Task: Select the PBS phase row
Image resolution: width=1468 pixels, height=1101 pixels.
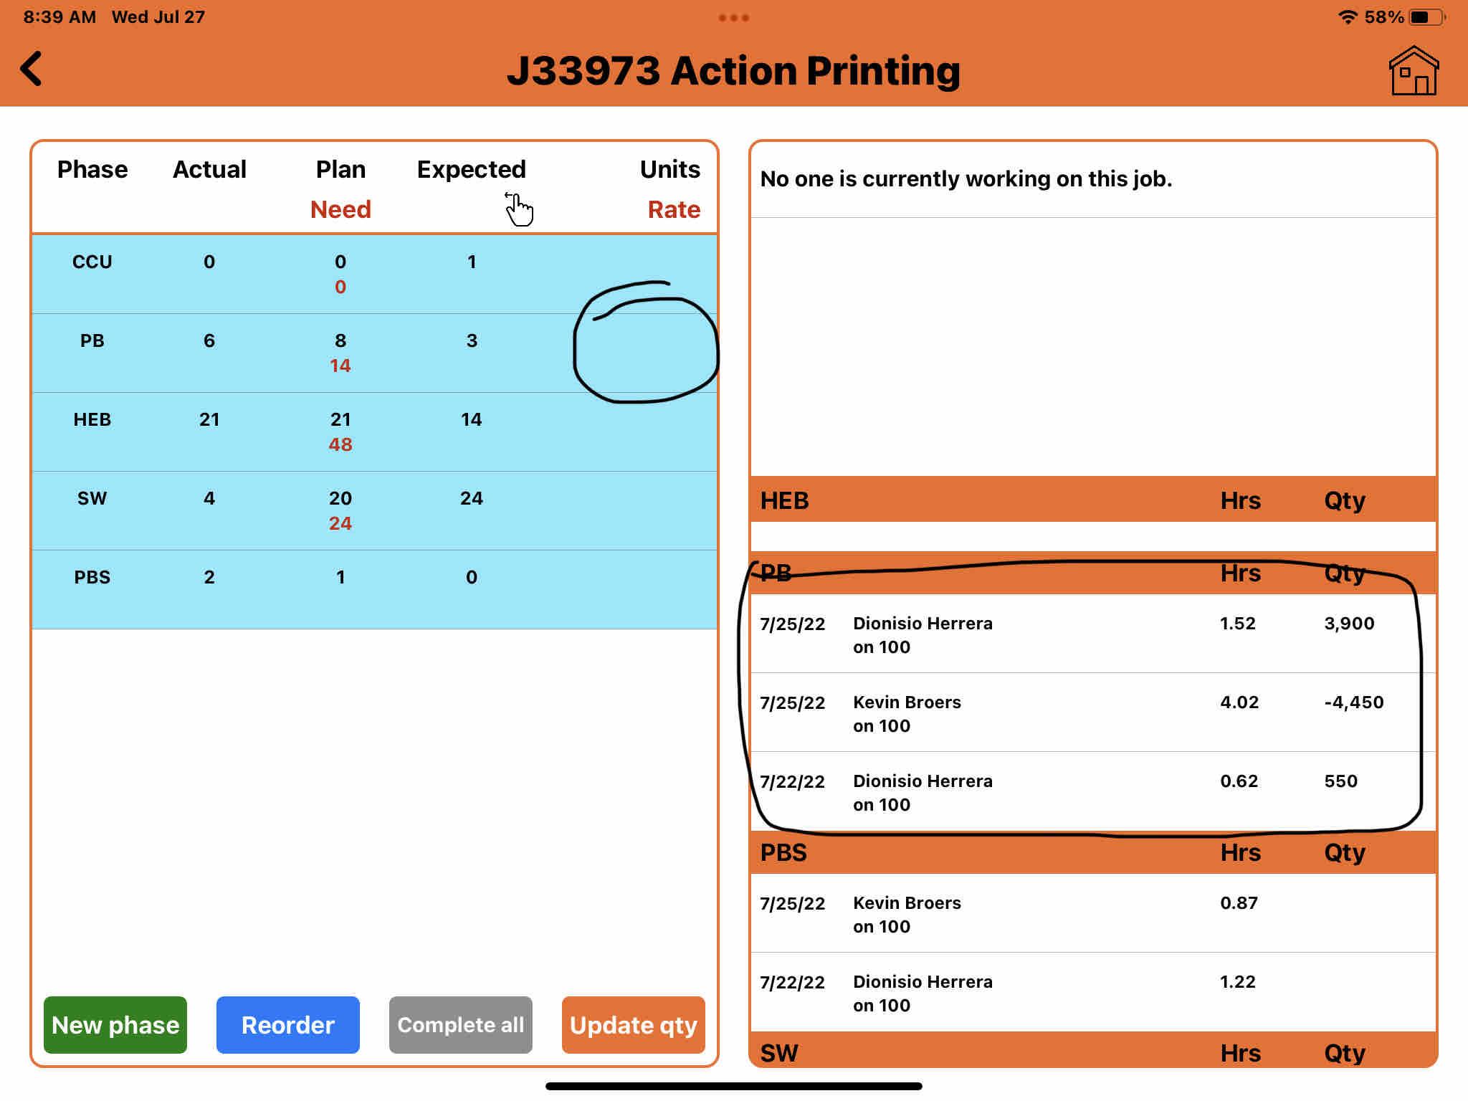Action: (373, 589)
